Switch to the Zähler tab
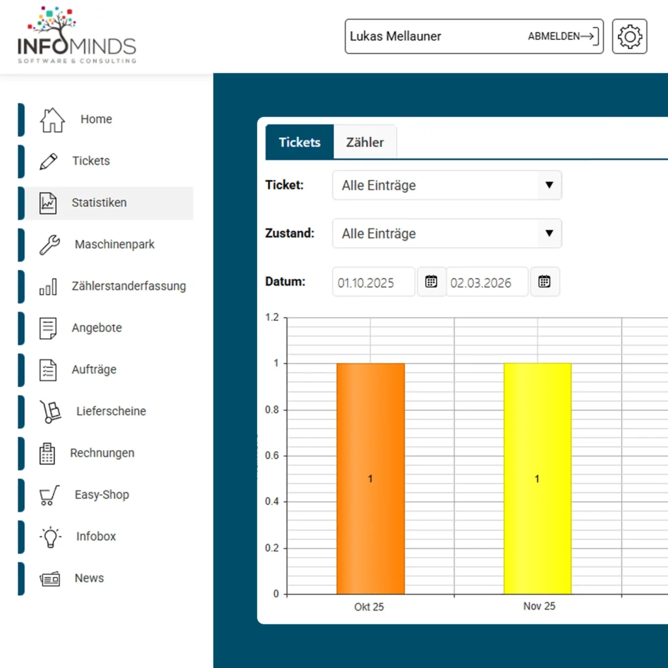Viewport: 668px width, 668px height. click(365, 142)
